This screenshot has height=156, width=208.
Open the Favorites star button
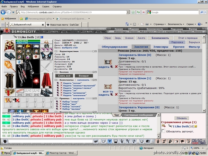tap(8, 19)
